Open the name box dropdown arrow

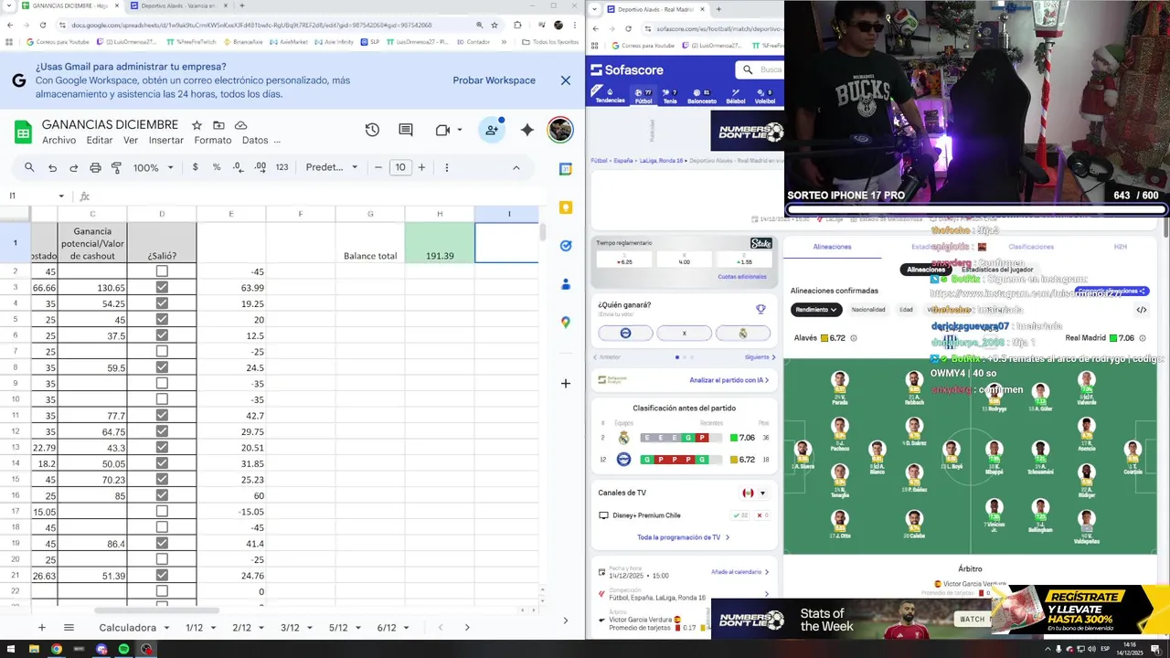click(61, 196)
